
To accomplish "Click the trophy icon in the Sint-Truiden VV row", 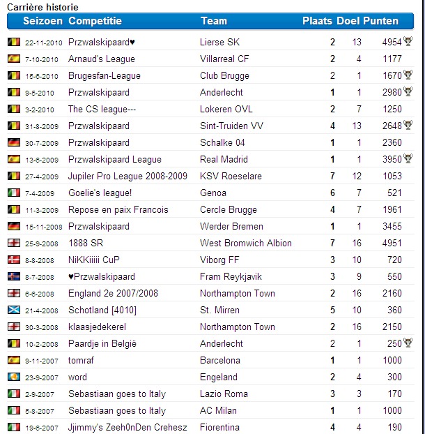I will pos(408,126).
